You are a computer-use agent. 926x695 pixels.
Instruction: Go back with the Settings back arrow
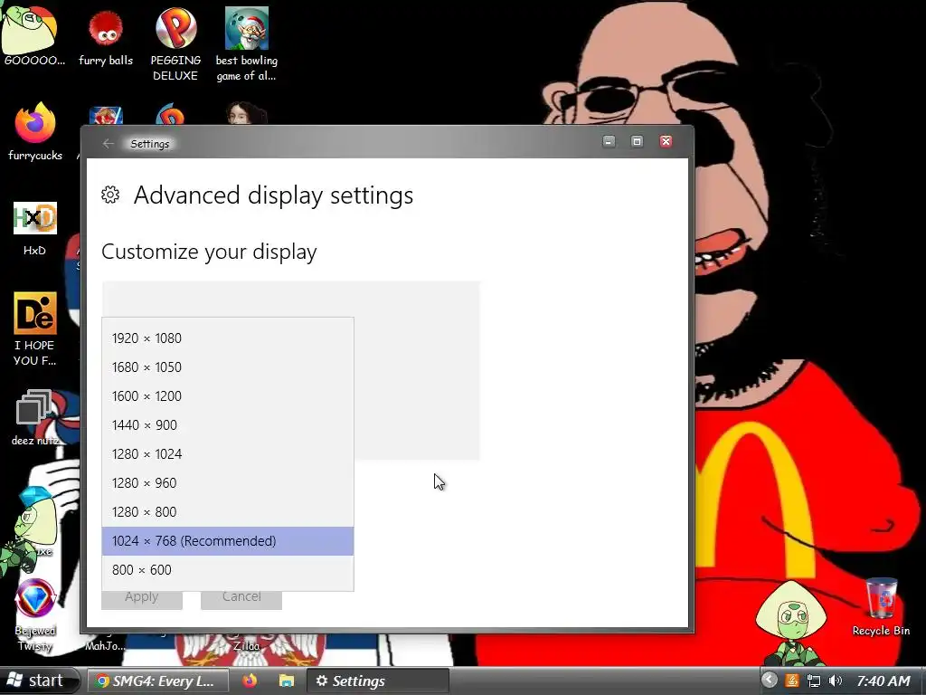click(x=109, y=144)
